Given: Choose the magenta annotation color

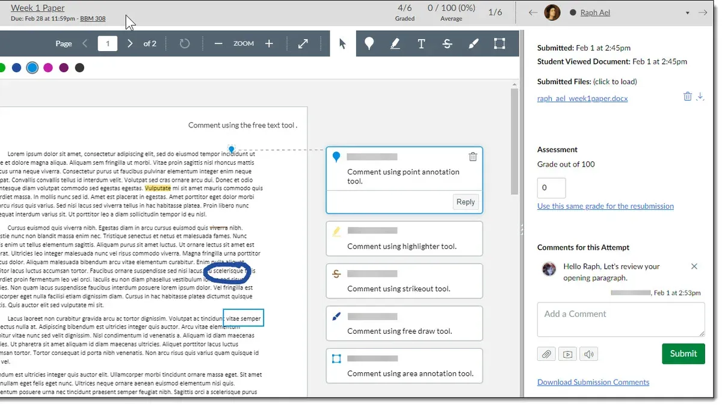Looking at the screenshot, I should (x=48, y=68).
